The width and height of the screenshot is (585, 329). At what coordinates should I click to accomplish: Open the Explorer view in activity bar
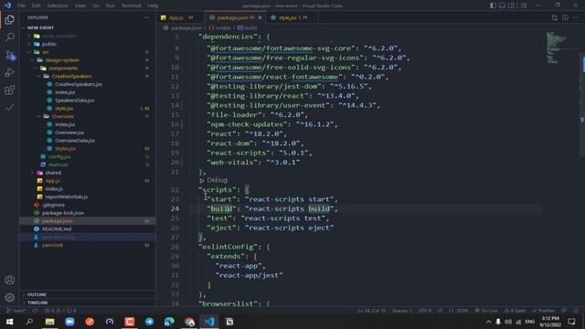click(x=10, y=19)
